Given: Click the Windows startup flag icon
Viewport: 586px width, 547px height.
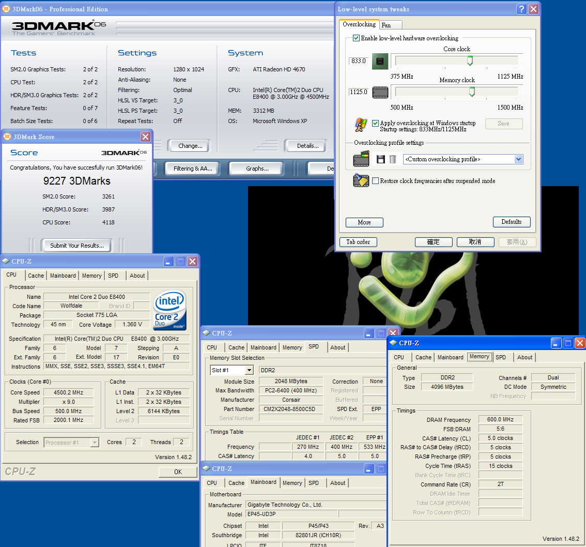Looking at the screenshot, I should pos(361,126).
